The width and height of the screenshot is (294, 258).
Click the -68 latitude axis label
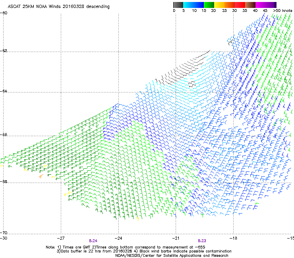[4, 181]
